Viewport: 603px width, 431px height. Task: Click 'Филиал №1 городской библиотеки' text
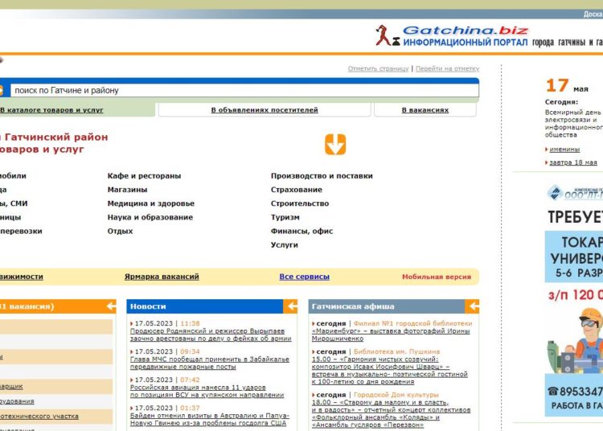pyautogui.click(x=412, y=323)
